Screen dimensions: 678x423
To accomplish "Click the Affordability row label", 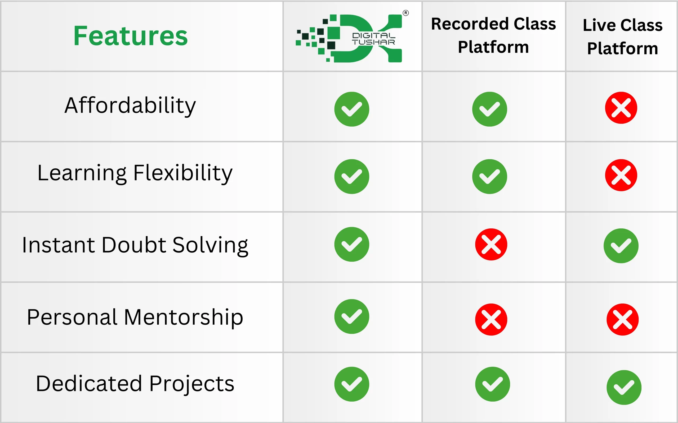I will (x=130, y=106).
